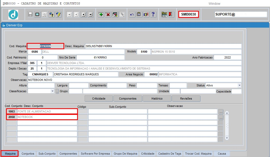Execute query with the lightning flashlight icon
The image size is (270, 157).
(x=58, y=14)
